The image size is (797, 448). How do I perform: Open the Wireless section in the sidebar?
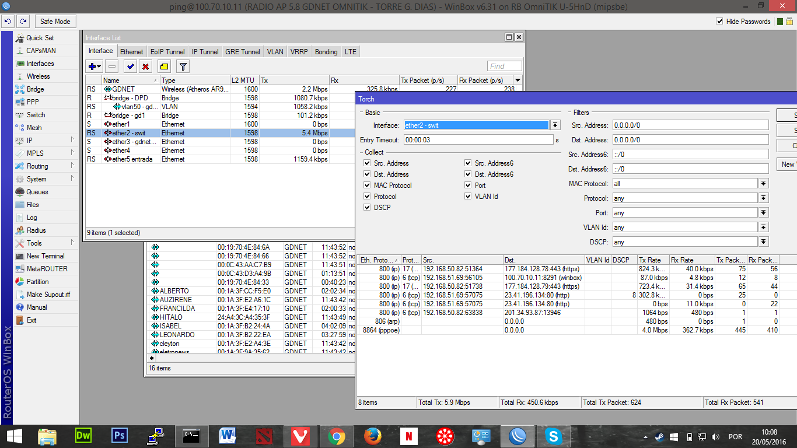coord(38,76)
